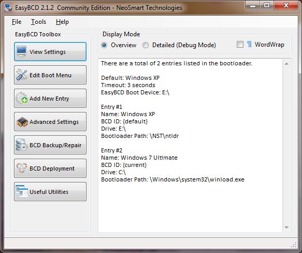Click 'Name: Windows XP' line
This screenshot has height=253, width=302.
[128, 114]
